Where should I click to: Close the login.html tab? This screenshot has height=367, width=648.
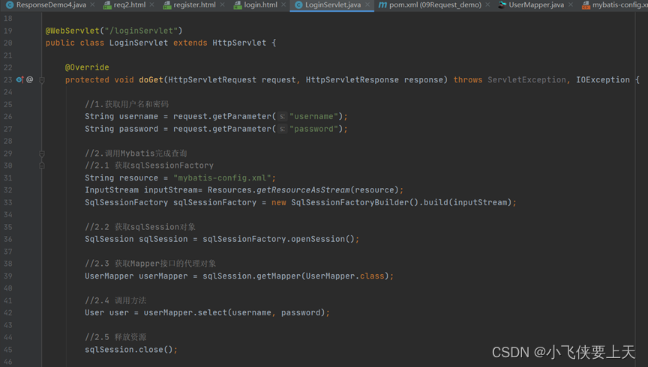tap(283, 4)
